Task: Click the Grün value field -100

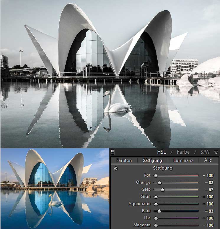Action: (x=208, y=197)
